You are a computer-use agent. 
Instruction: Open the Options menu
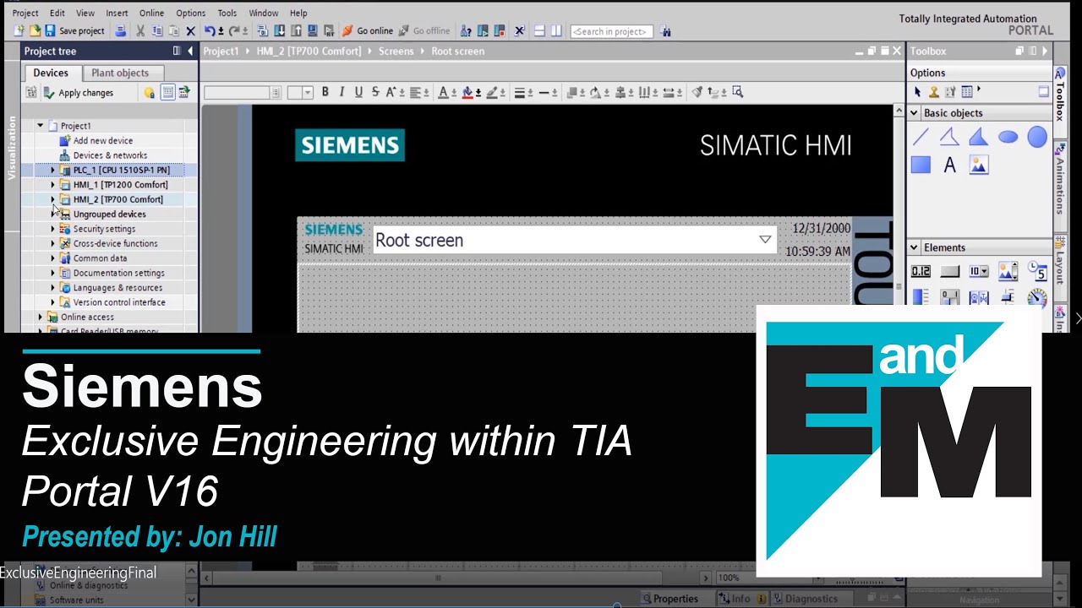pyautogui.click(x=190, y=13)
